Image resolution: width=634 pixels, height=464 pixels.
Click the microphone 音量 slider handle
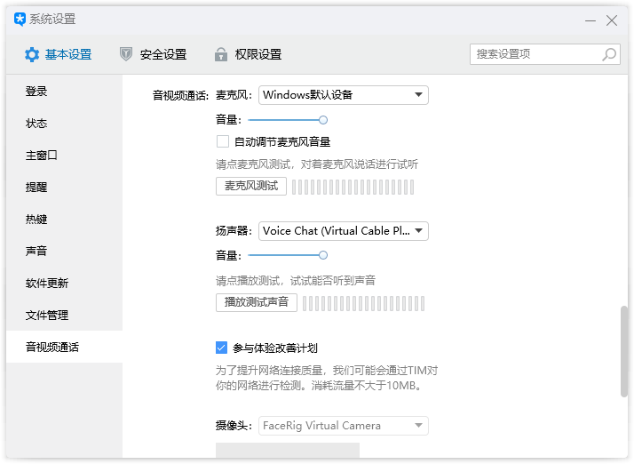pos(323,120)
